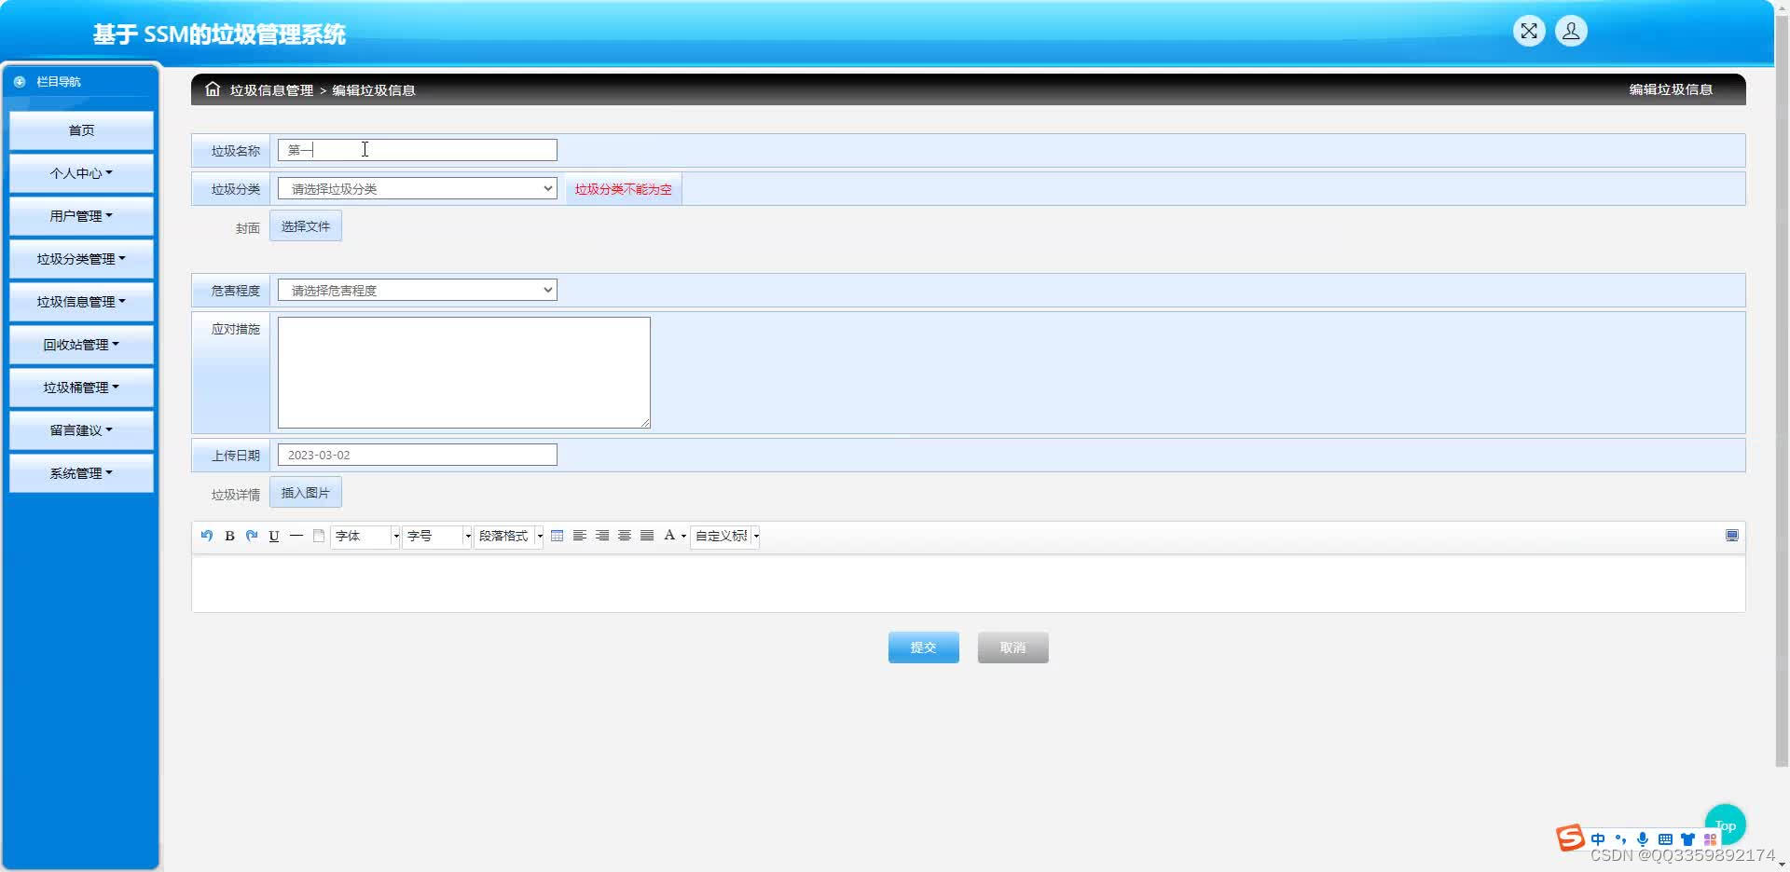Cancel editing with 取消 button
The height and width of the screenshot is (872, 1790).
pyautogui.click(x=1012, y=647)
